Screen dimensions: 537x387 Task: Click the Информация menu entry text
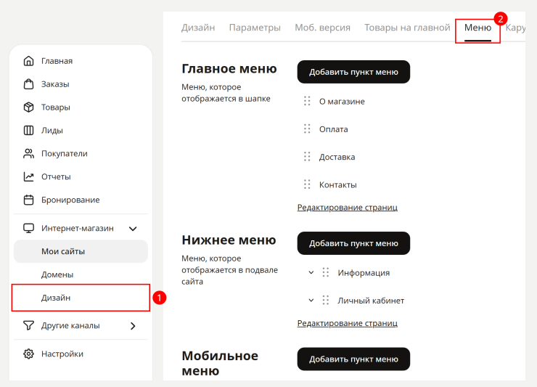click(x=364, y=273)
